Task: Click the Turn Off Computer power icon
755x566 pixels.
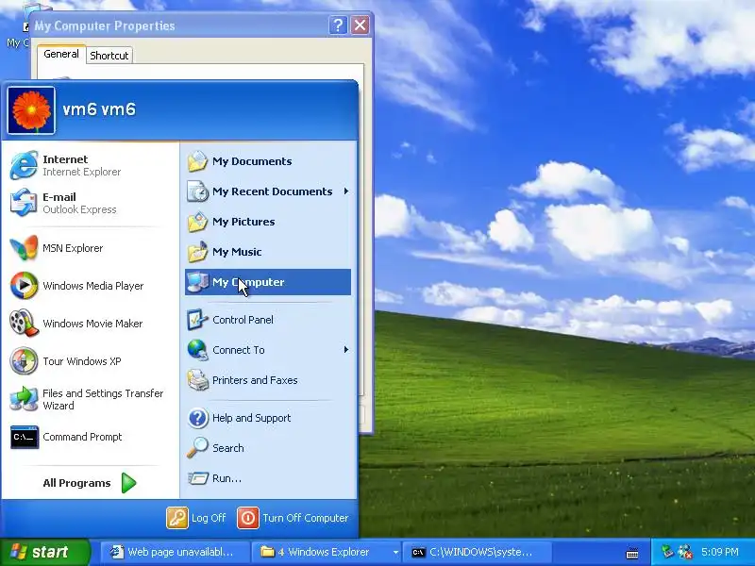Action: (248, 518)
